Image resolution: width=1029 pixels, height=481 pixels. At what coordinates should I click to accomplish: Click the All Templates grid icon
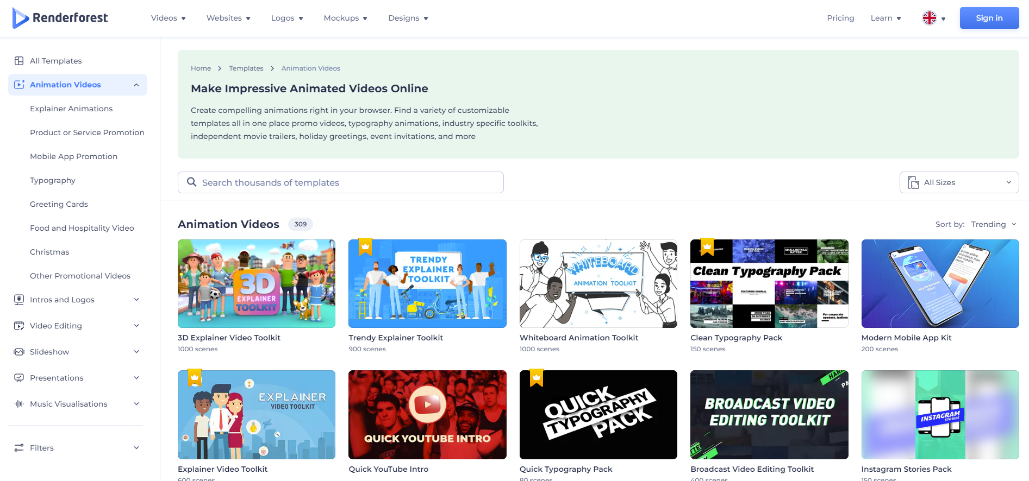[19, 61]
